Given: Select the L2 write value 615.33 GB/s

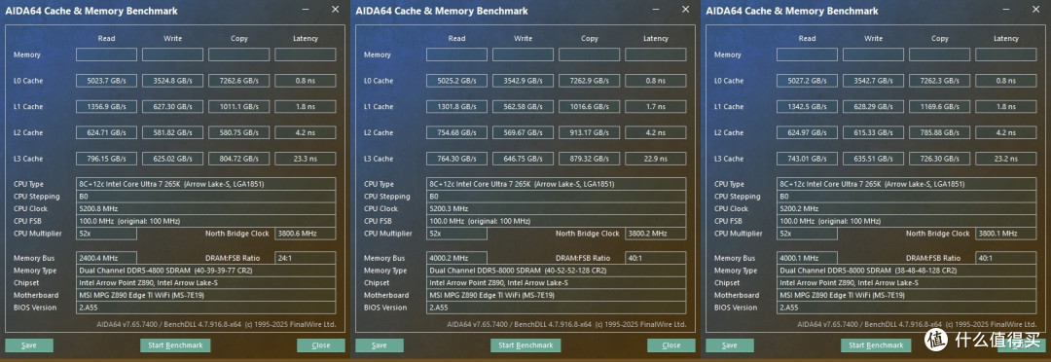Looking at the screenshot, I should pyautogui.click(x=873, y=132).
